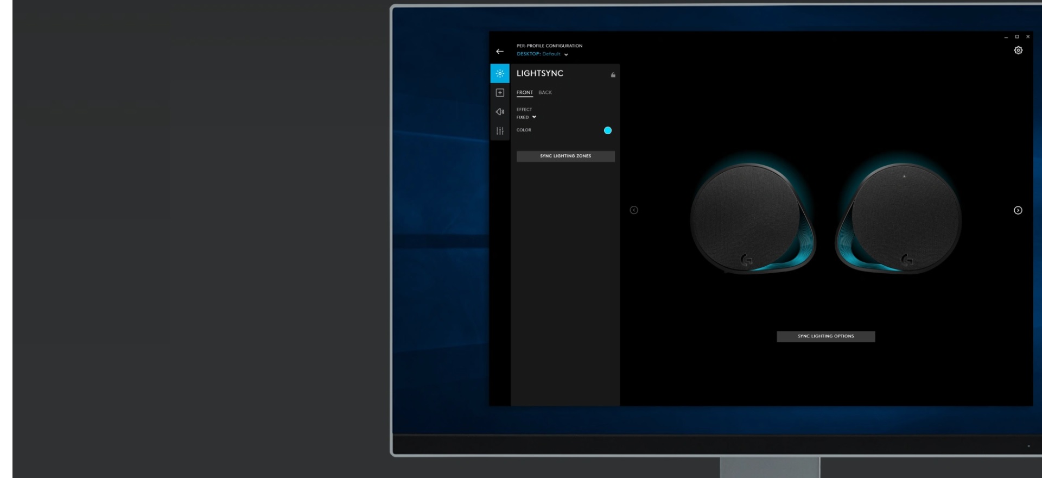1042x478 pixels.
Task: Select the left speaker image
Action: (x=753, y=219)
